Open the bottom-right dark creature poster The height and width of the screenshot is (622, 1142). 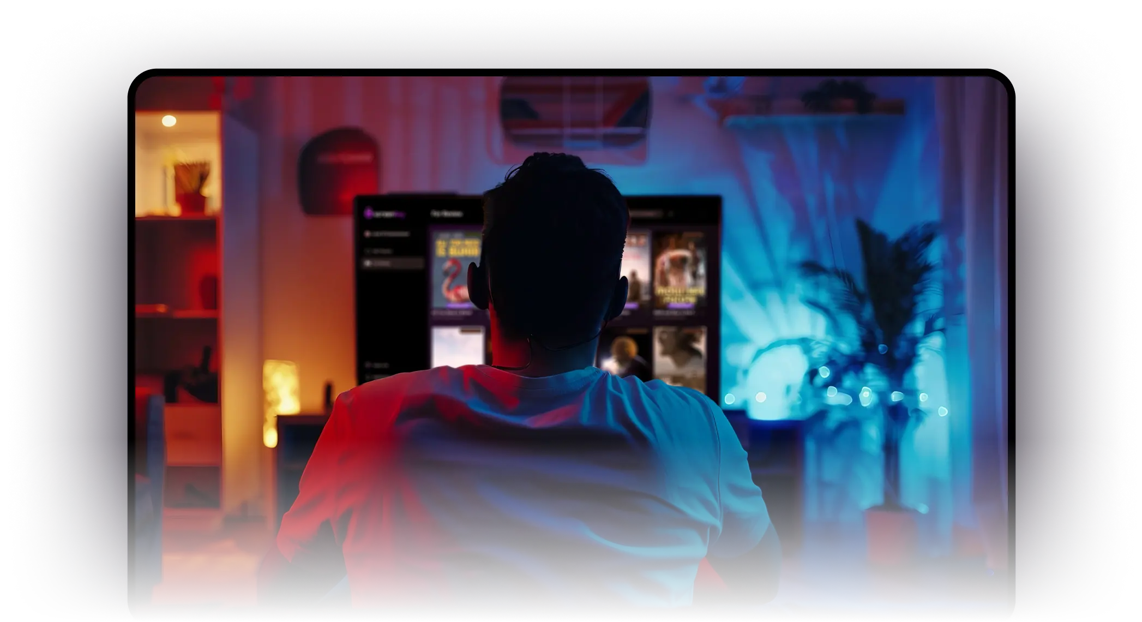(x=680, y=352)
